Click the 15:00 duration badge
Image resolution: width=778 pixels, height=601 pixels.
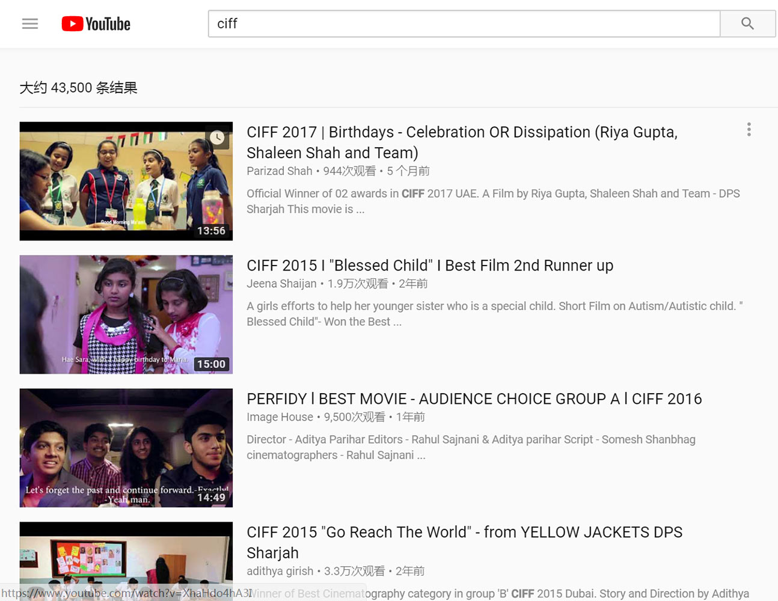(x=211, y=364)
